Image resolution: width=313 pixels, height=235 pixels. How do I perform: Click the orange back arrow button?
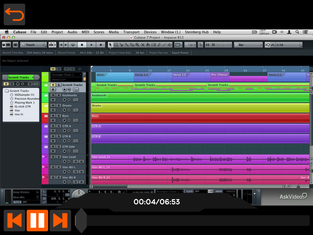click(14, 14)
